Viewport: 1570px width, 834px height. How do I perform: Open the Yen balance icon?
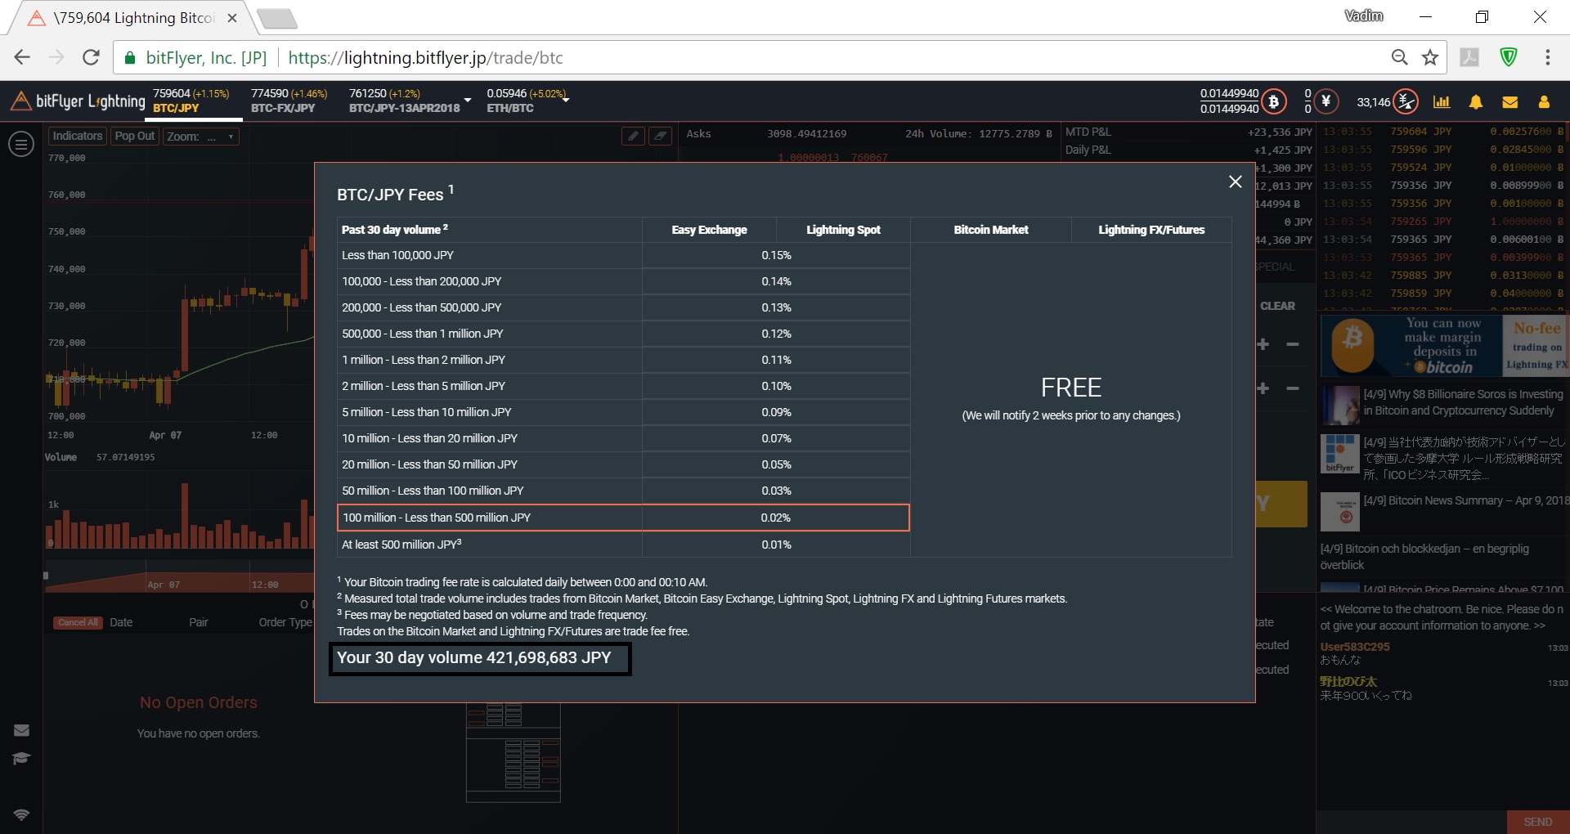pos(1326,101)
